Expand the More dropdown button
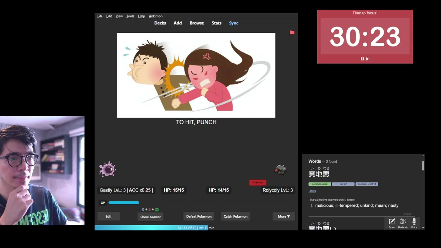Image resolution: width=441 pixels, height=248 pixels. [284, 216]
